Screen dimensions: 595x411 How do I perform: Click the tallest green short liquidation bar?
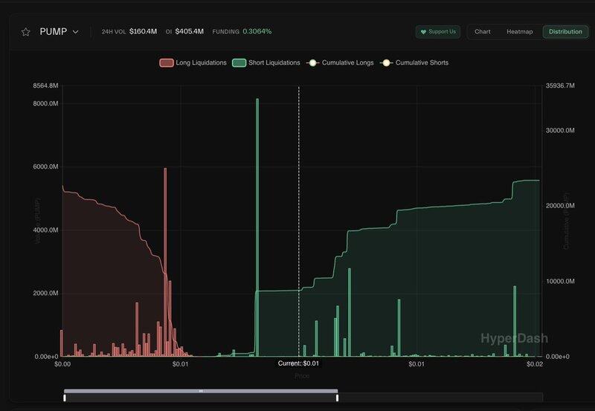click(257, 223)
